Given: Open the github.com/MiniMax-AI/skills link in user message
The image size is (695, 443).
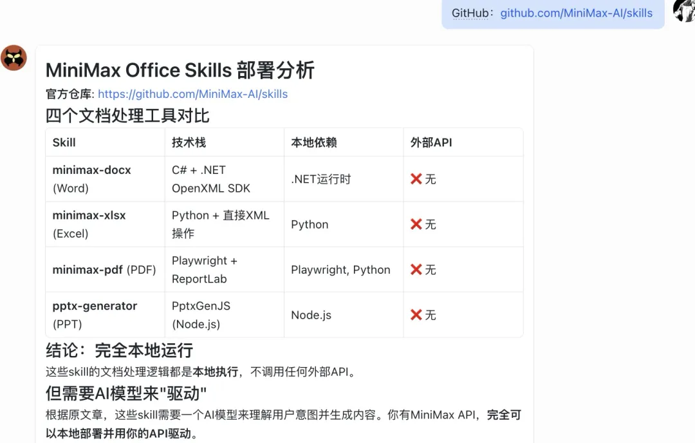Looking at the screenshot, I should point(576,14).
